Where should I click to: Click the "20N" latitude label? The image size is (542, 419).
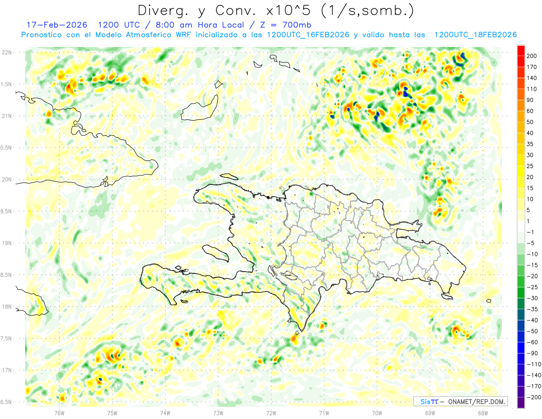coord(7,179)
